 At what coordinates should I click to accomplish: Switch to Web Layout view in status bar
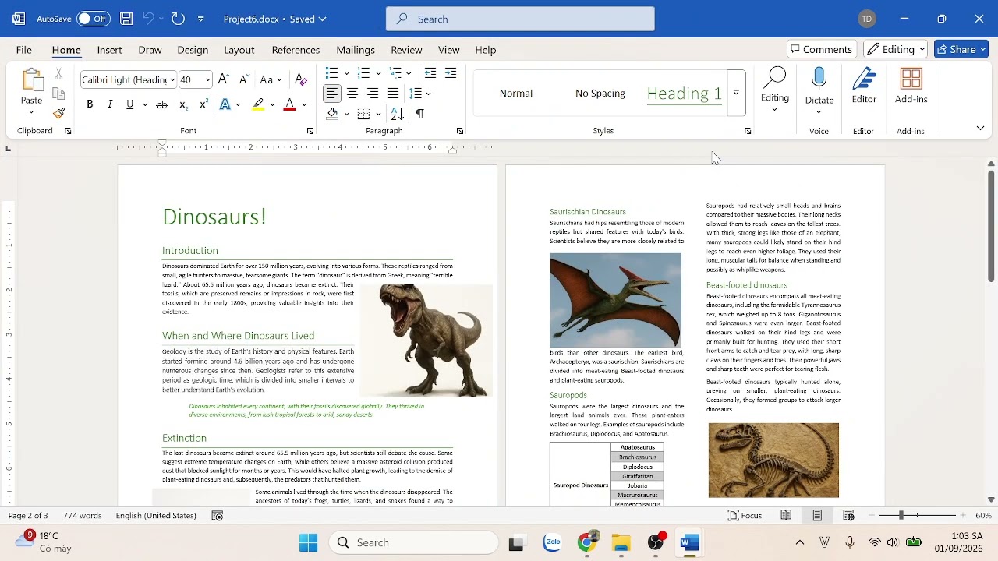[x=848, y=515]
